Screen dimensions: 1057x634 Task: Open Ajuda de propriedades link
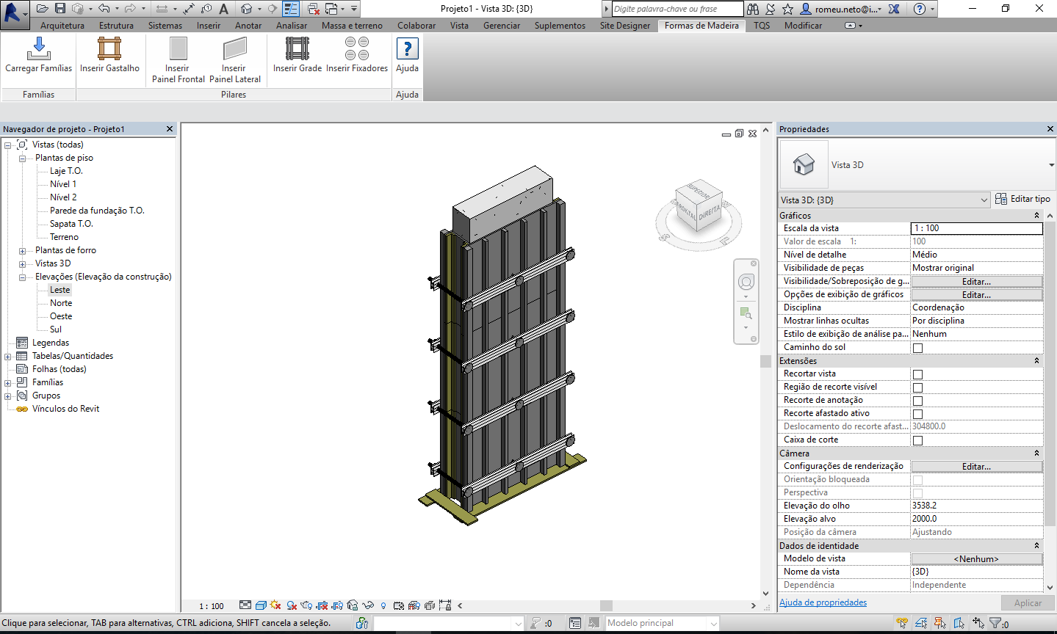coord(821,602)
